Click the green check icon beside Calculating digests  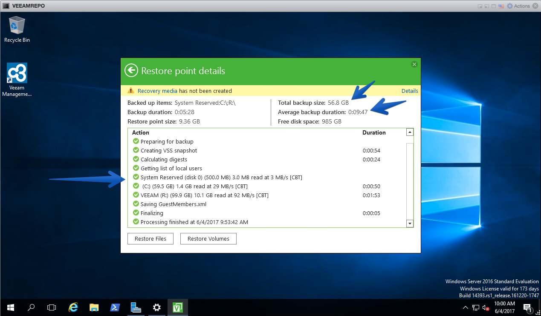pyautogui.click(x=136, y=159)
